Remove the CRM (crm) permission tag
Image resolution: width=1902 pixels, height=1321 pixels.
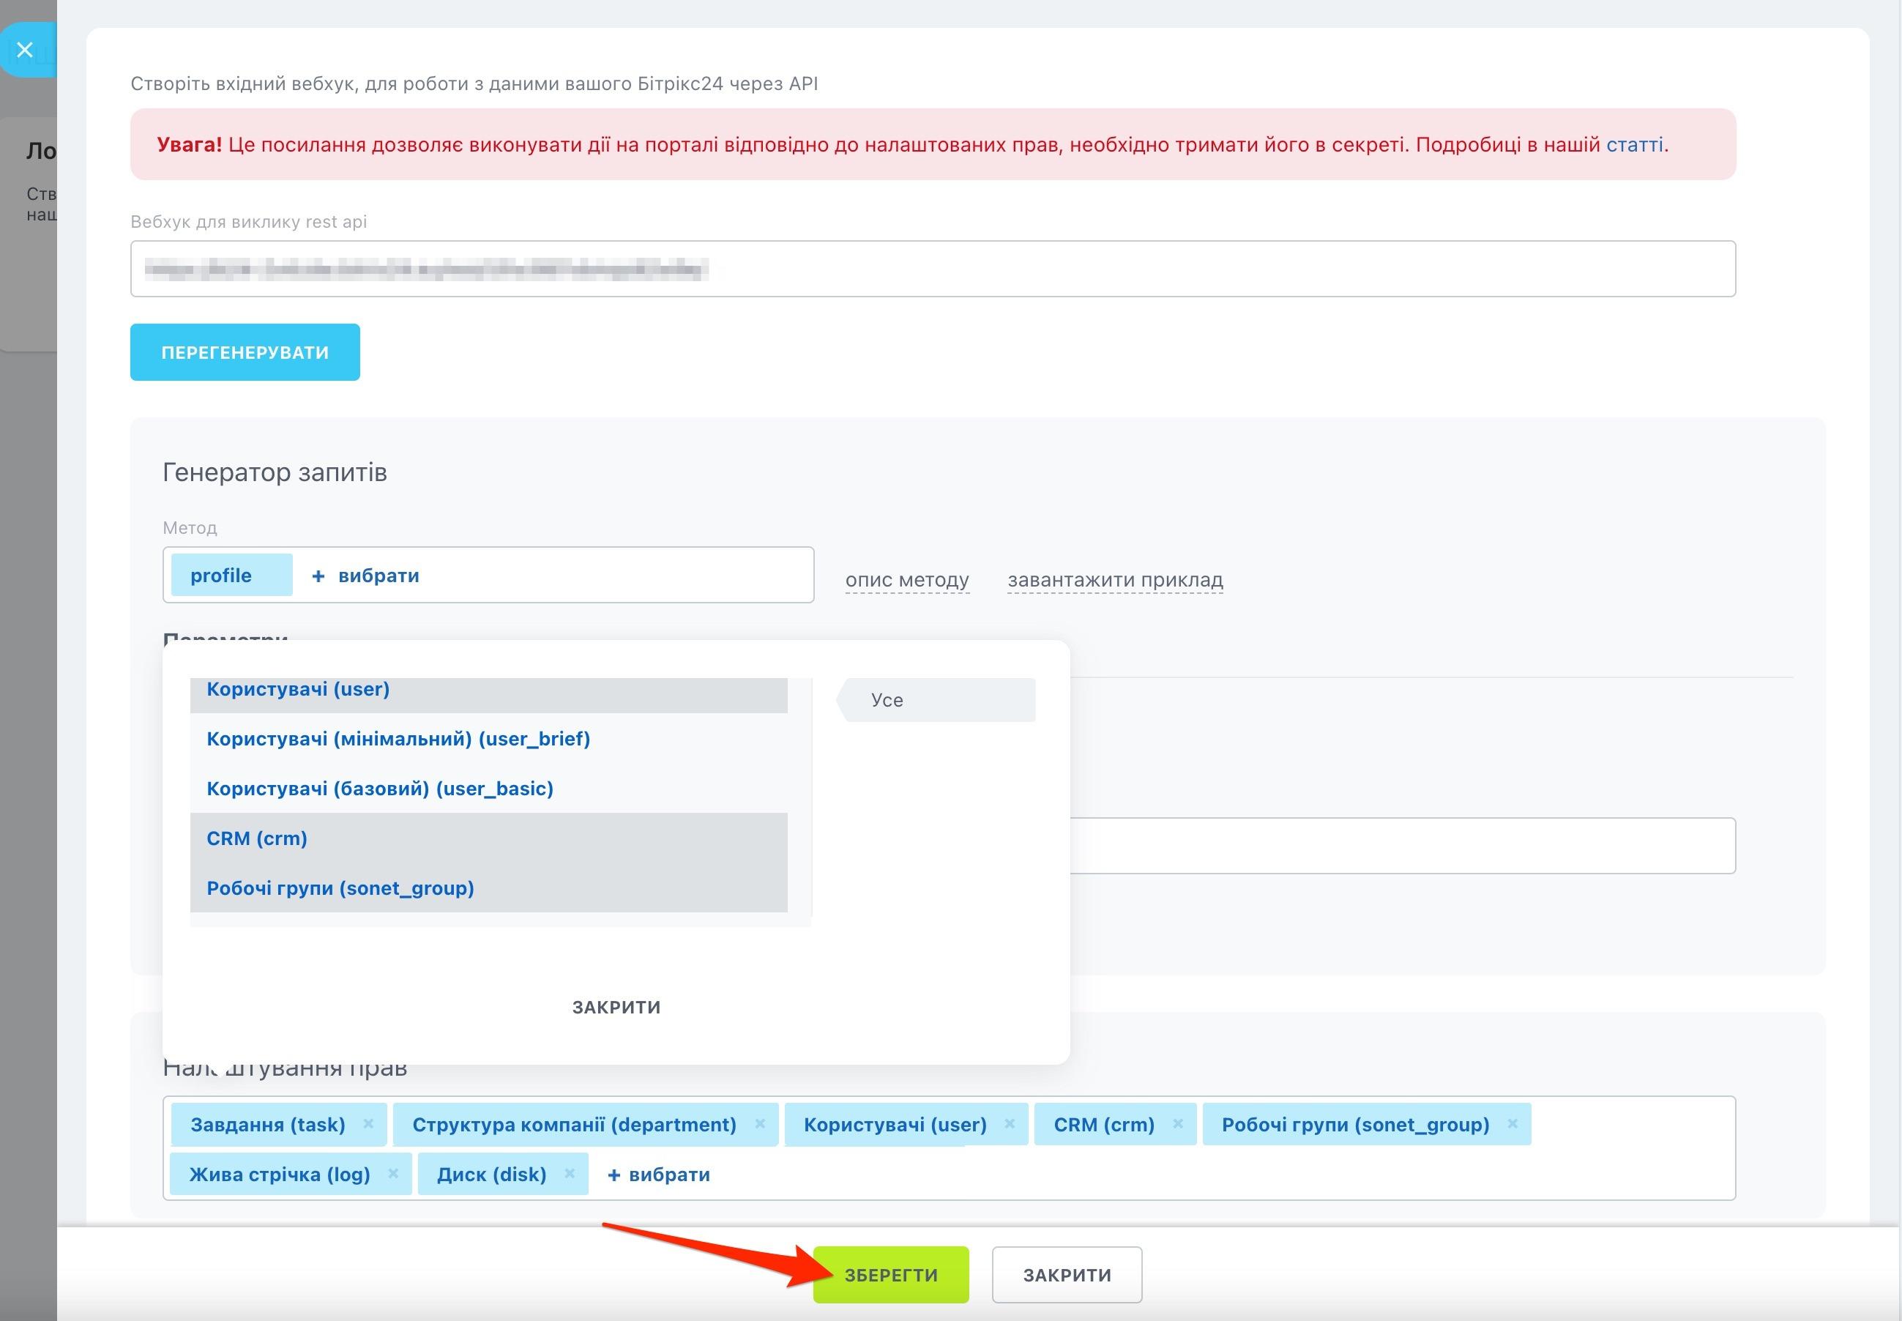click(1177, 1123)
